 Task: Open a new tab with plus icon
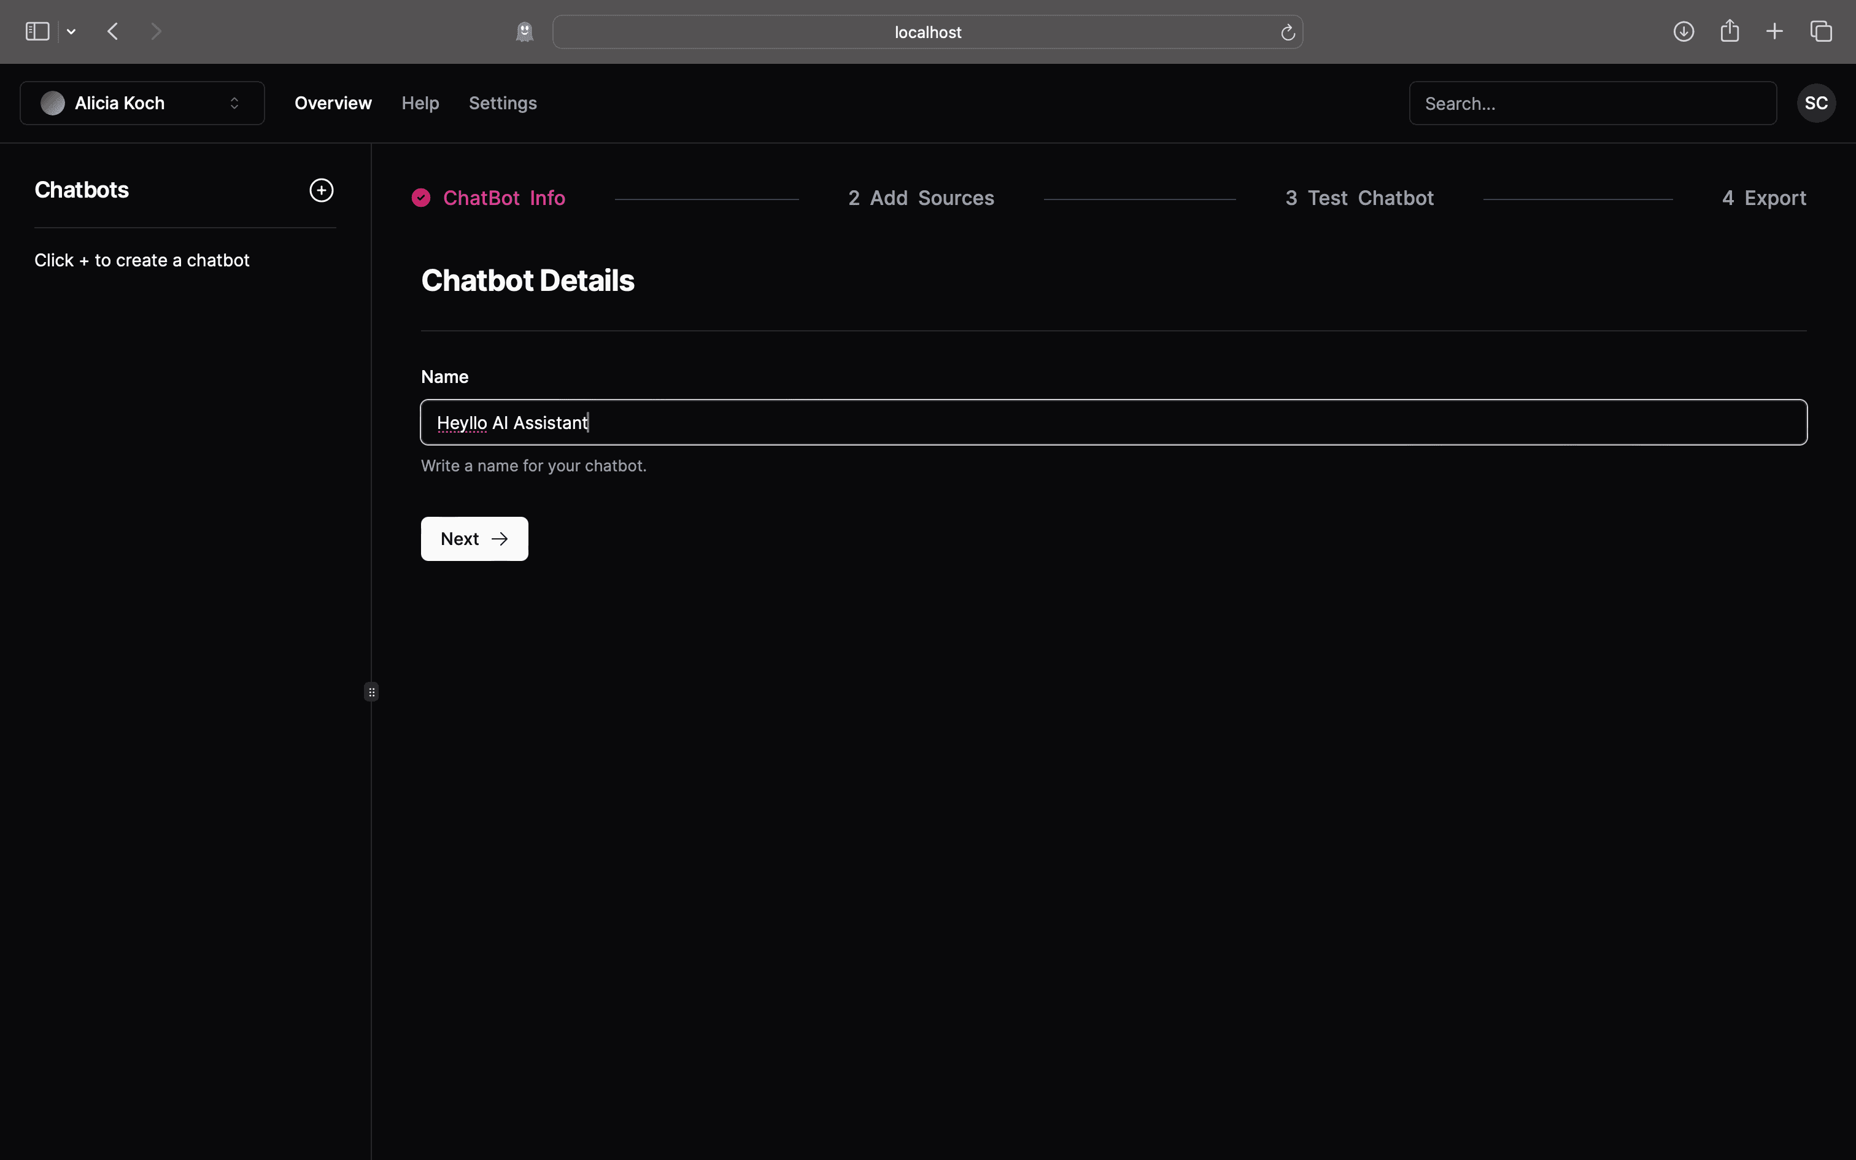[1775, 31]
